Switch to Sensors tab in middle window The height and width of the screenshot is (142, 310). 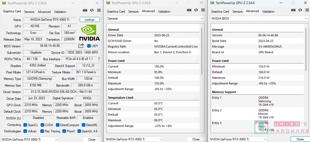133,12
